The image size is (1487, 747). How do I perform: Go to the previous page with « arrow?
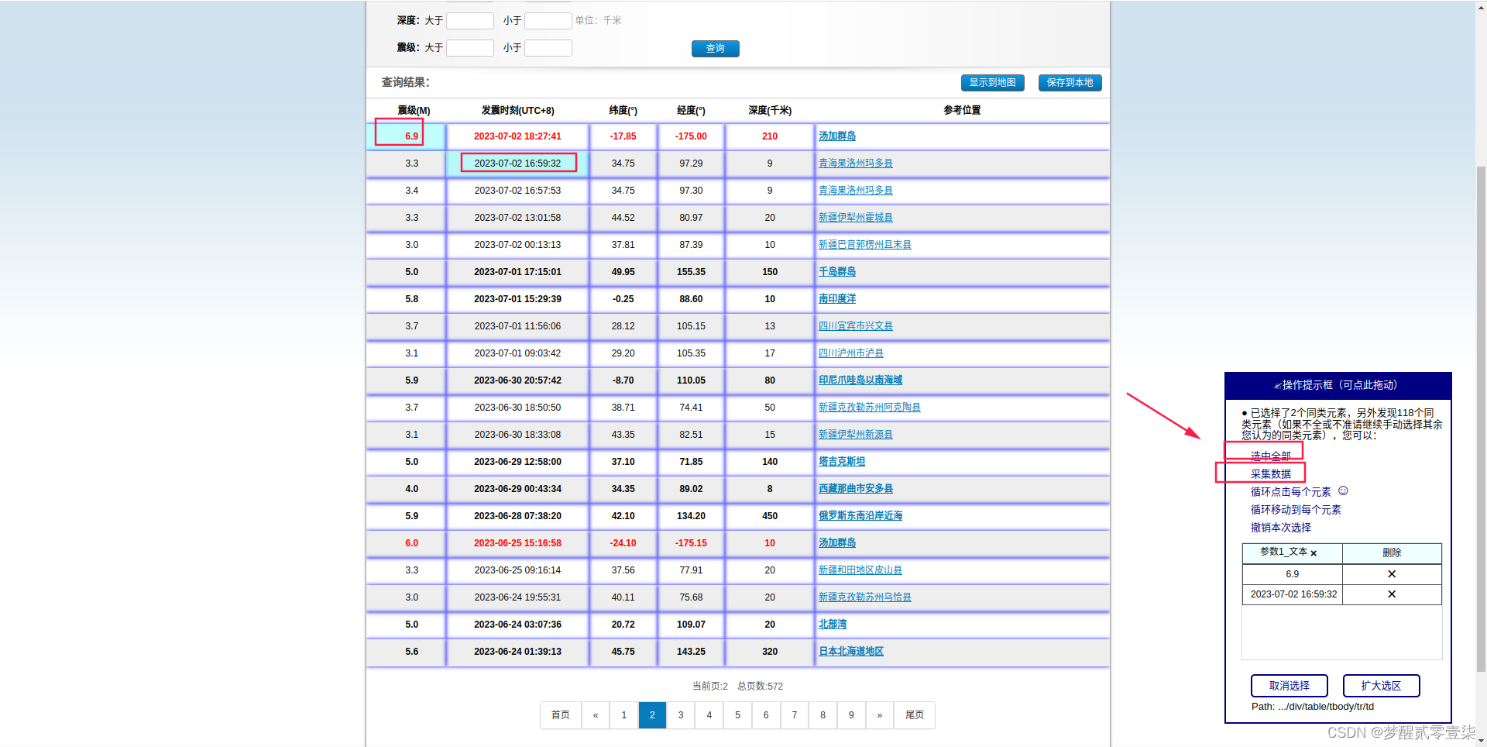point(596,715)
